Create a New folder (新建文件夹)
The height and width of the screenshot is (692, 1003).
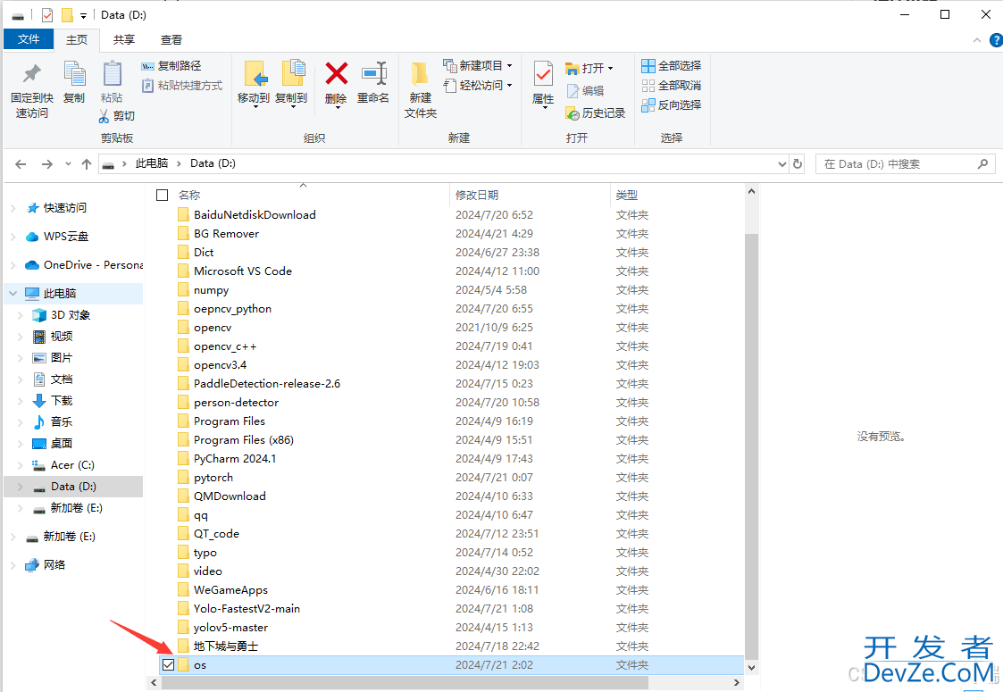click(x=421, y=90)
